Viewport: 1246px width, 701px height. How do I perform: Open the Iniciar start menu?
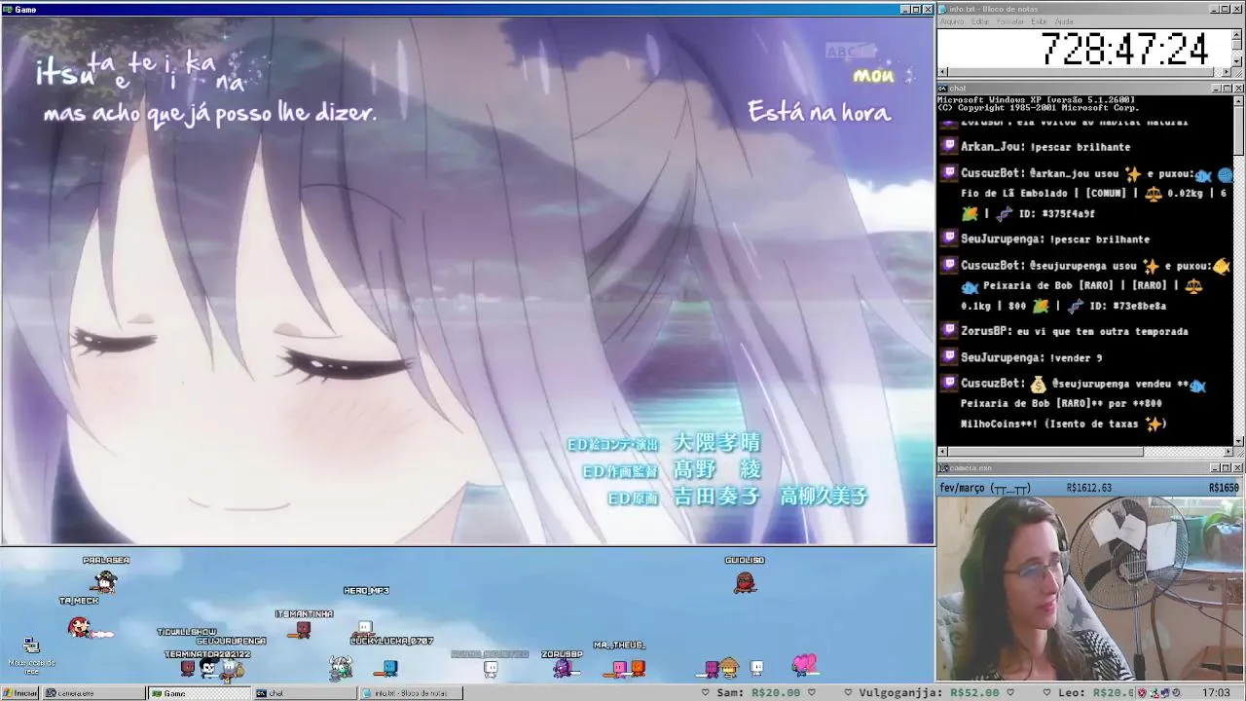(x=19, y=693)
